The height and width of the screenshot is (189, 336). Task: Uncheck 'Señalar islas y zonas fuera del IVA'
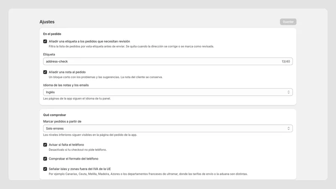pos(45,169)
